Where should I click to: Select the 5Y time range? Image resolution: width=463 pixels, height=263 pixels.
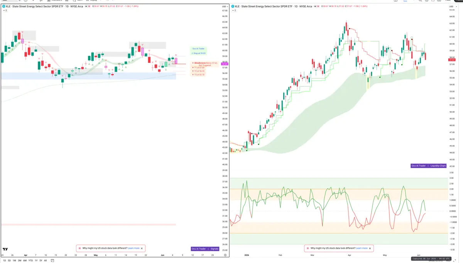41,261
